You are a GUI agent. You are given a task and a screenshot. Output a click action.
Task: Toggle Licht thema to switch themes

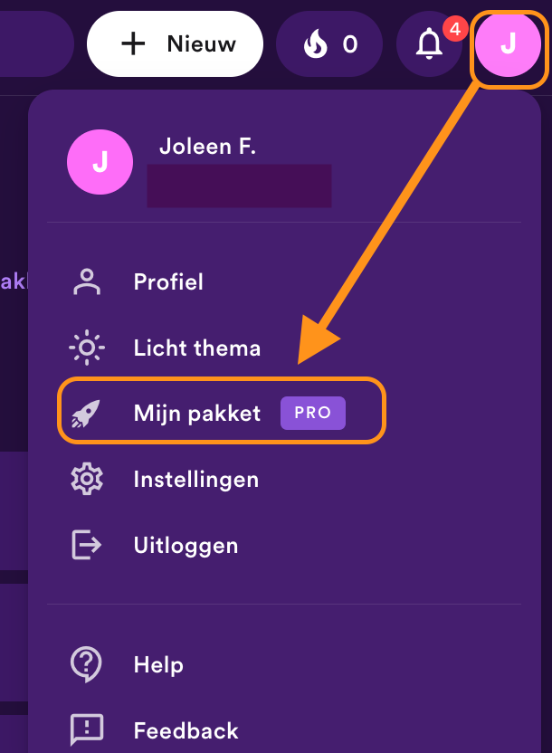[196, 347]
